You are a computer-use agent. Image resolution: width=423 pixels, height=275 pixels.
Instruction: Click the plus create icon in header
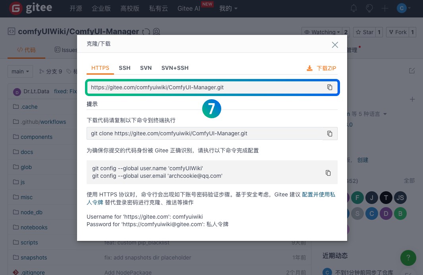coord(385,8)
